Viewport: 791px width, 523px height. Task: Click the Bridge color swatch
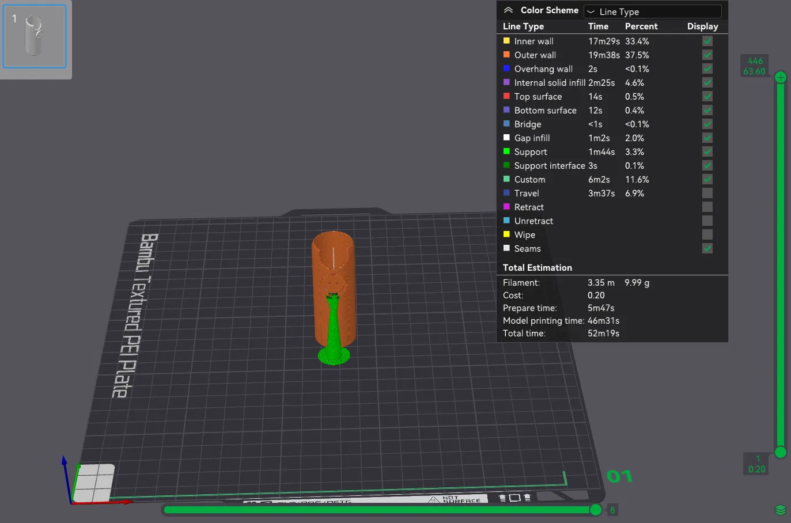coord(506,124)
